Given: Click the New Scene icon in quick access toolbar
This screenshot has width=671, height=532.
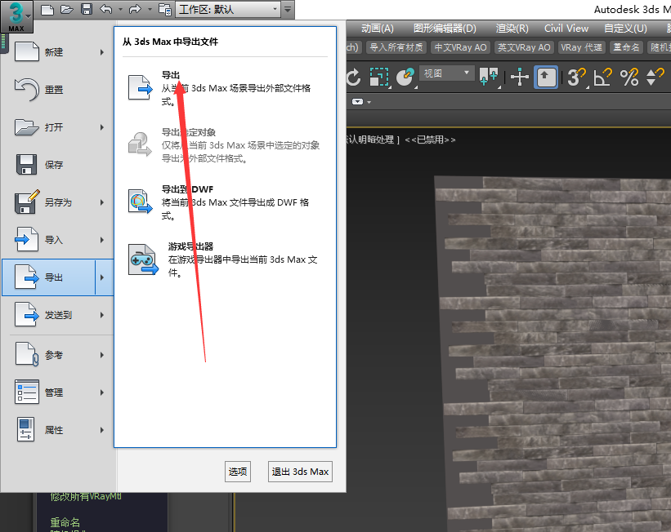Looking at the screenshot, I should pos(47,10).
